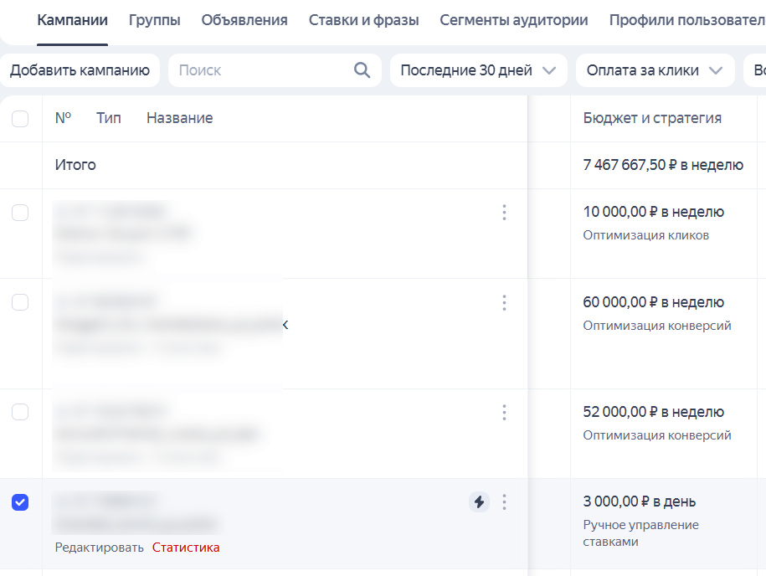The height and width of the screenshot is (576, 766).
Task: Open three-dot menu on the 60 000 ₽ campaign
Action: click(x=504, y=303)
